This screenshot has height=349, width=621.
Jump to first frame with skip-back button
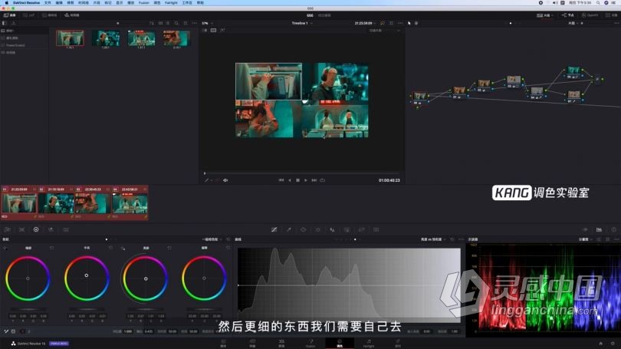[281, 180]
